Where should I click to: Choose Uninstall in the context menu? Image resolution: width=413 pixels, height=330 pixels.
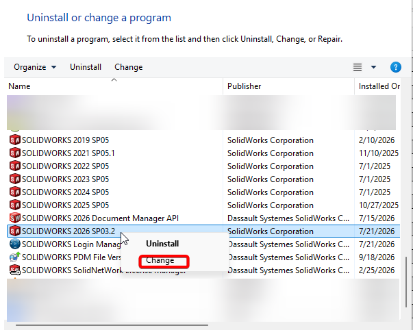[162, 244]
